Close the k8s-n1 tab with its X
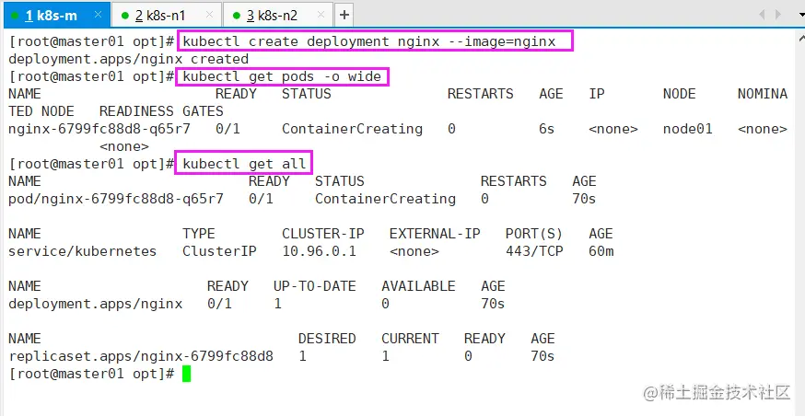 [x=209, y=16]
